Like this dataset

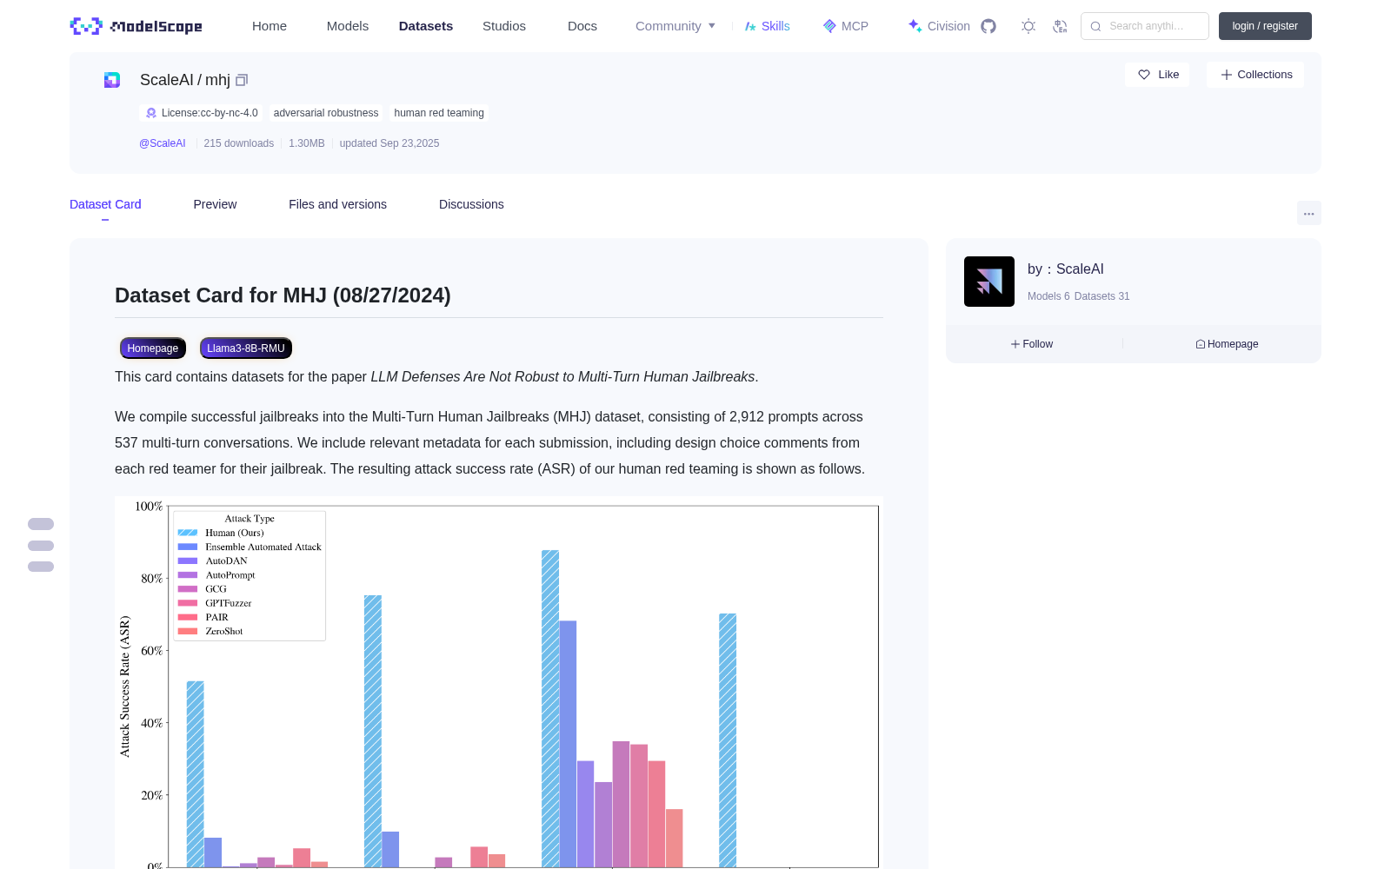(1157, 75)
